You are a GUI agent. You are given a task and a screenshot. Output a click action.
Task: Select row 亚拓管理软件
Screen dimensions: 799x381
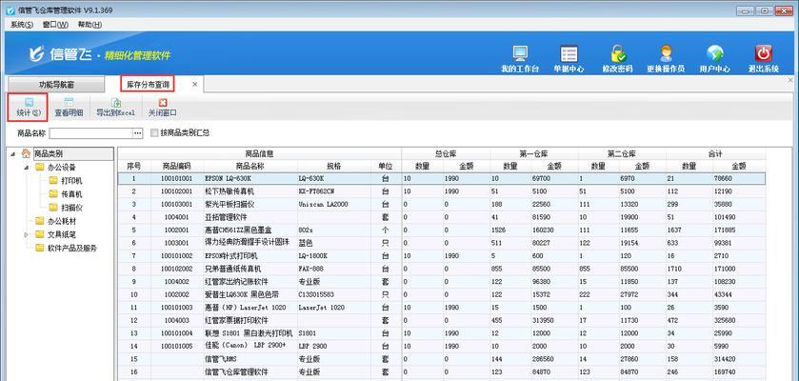pyautogui.click(x=441, y=217)
